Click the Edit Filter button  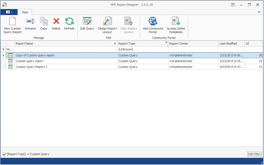click(x=254, y=154)
